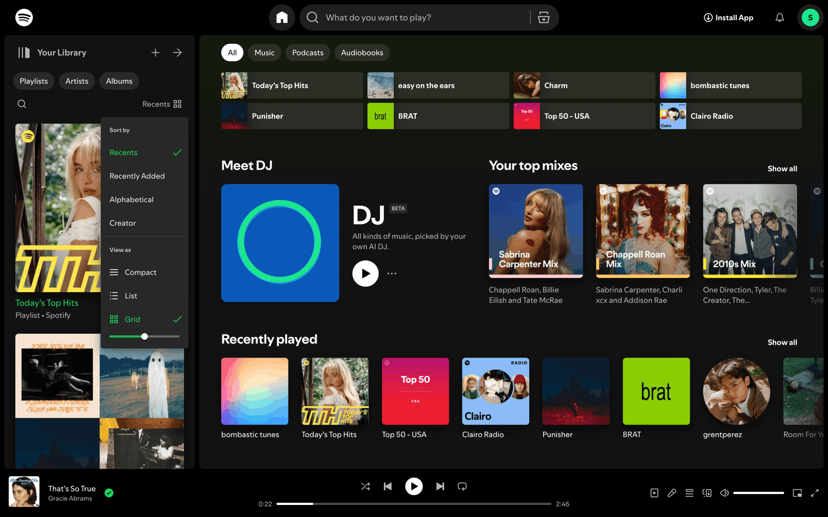The image size is (828, 517).
Task: Toggle repeat mode
Action: (462, 486)
